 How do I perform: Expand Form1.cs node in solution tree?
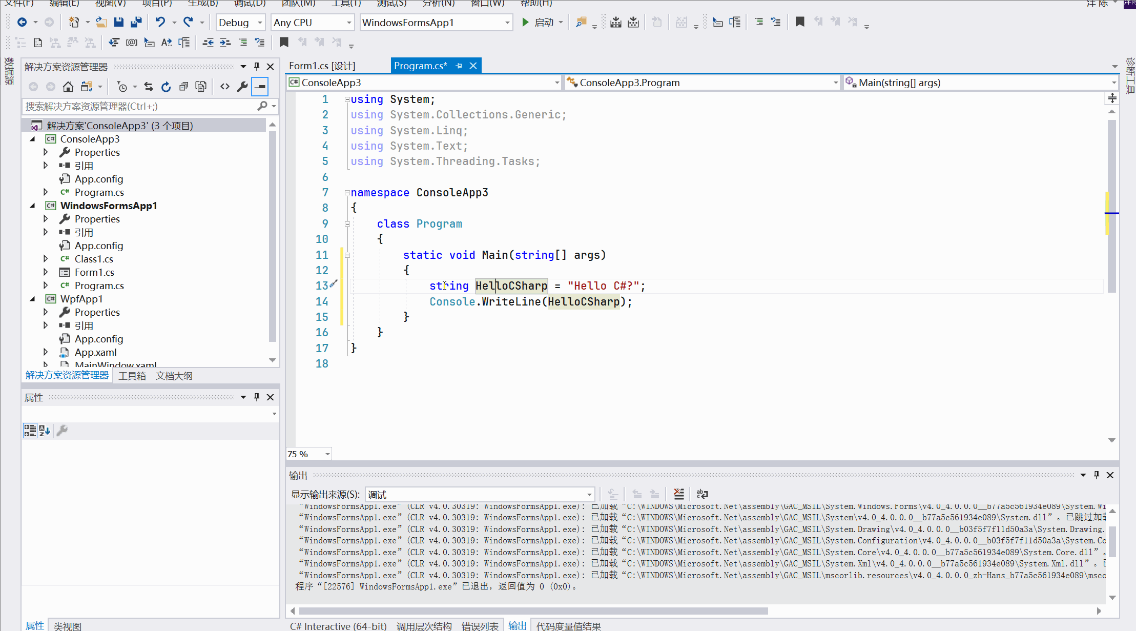pos(46,272)
